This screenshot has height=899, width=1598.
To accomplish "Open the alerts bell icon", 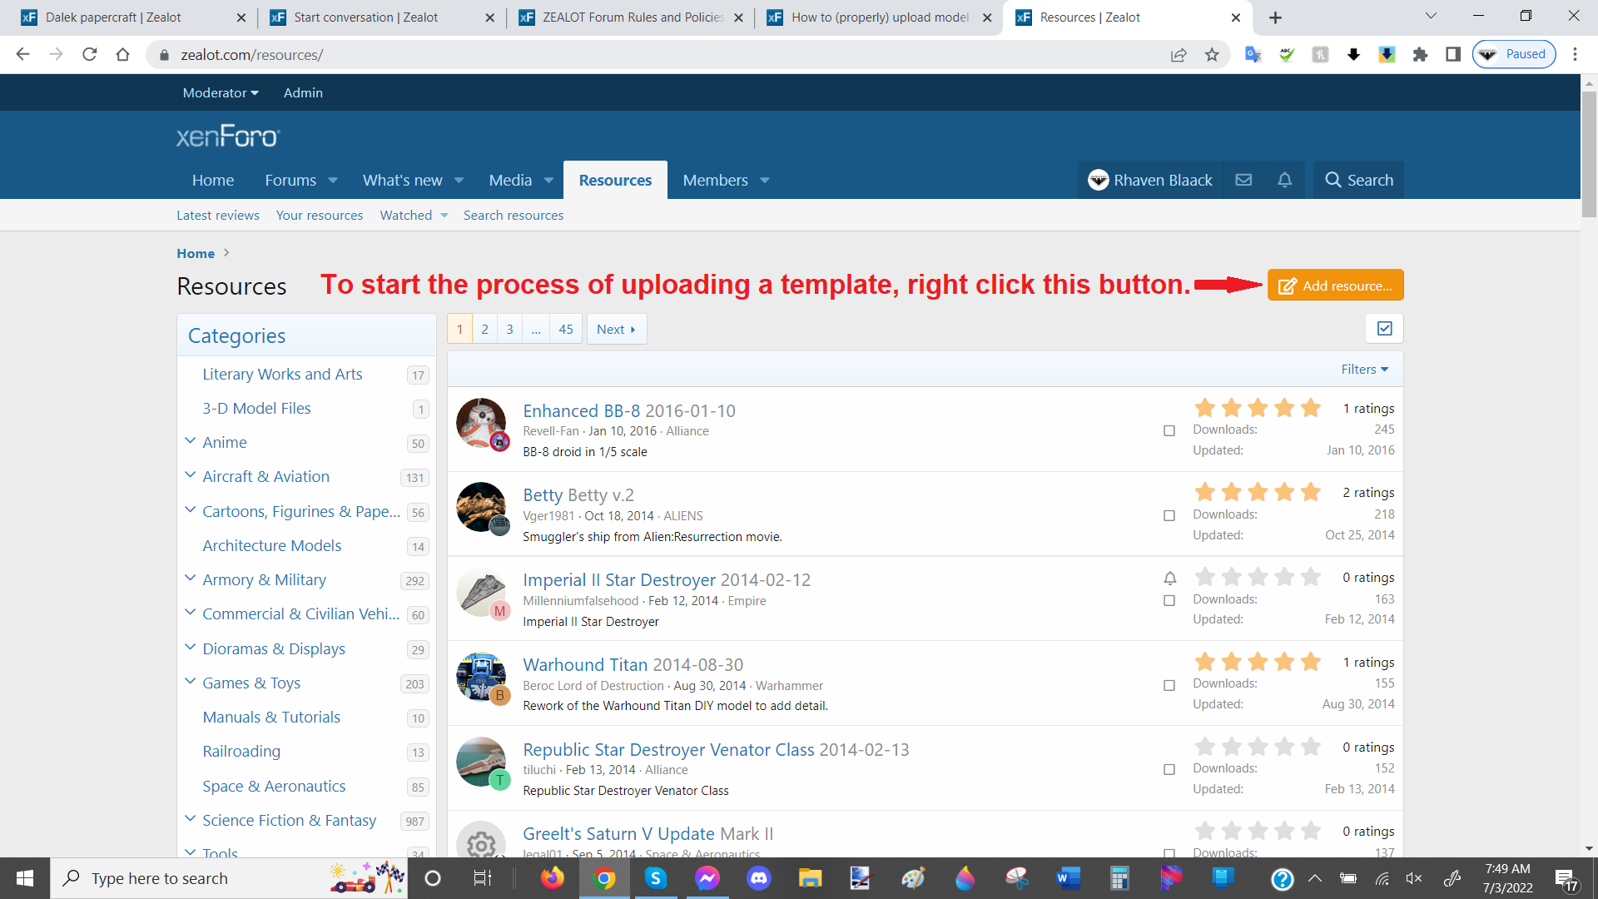I will pos(1285,180).
